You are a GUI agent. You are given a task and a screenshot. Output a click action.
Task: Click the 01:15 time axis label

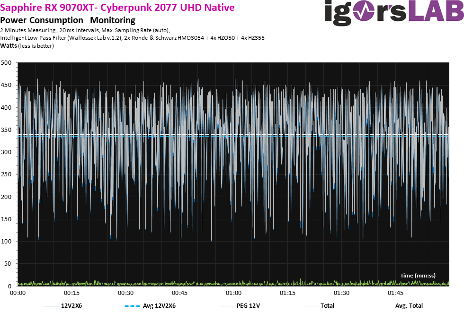click(288, 293)
